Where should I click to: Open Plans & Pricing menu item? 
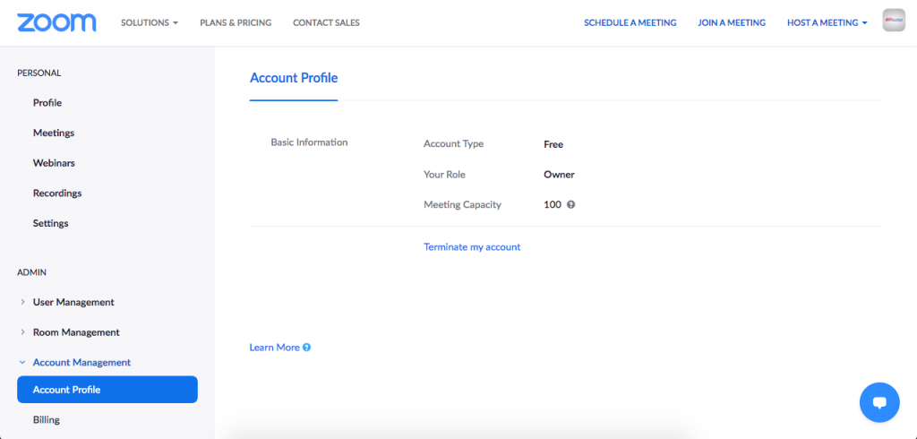click(236, 22)
